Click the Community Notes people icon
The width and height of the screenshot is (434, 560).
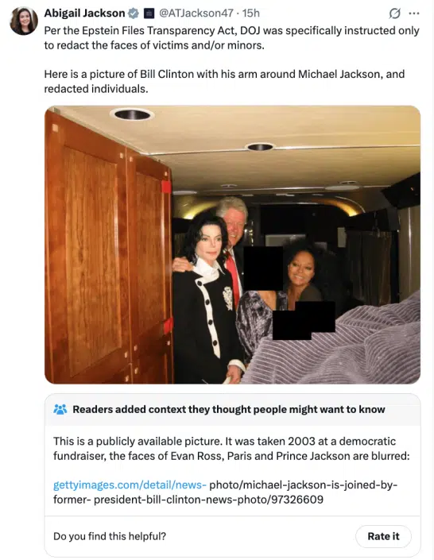point(60,409)
